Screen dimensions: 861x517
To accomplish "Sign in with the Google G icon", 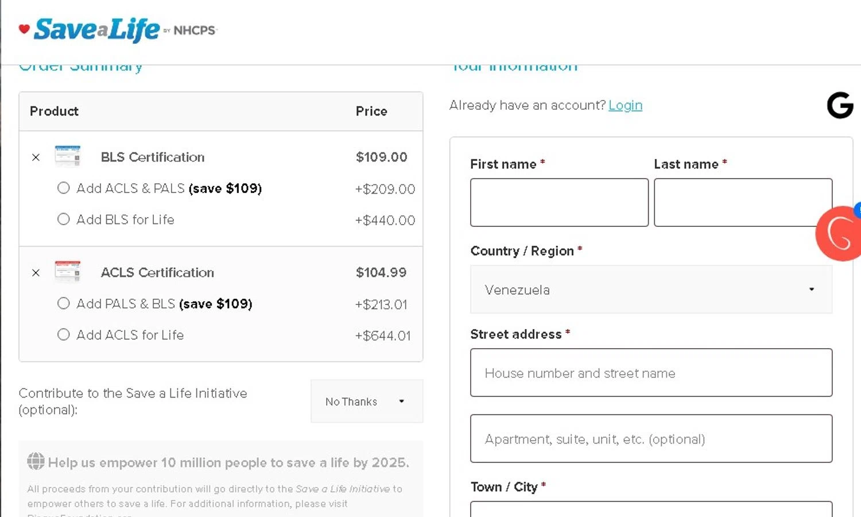I will pyautogui.click(x=840, y=105).
